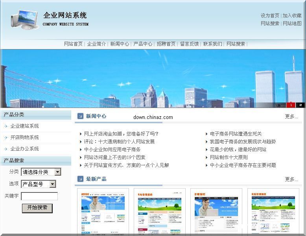Screen dimensions: 306x236
Task: Open 招聘首页 navigation item
Action: pyautogui.click(x=166, y=44)
